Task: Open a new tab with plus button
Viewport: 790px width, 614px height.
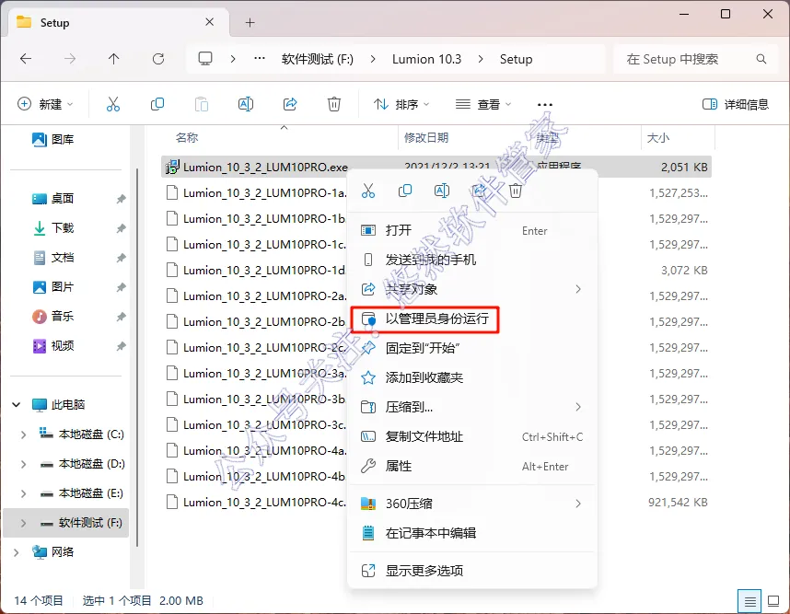Action: 250,23
